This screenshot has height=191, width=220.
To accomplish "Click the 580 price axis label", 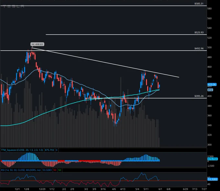I will pos(209,8).
